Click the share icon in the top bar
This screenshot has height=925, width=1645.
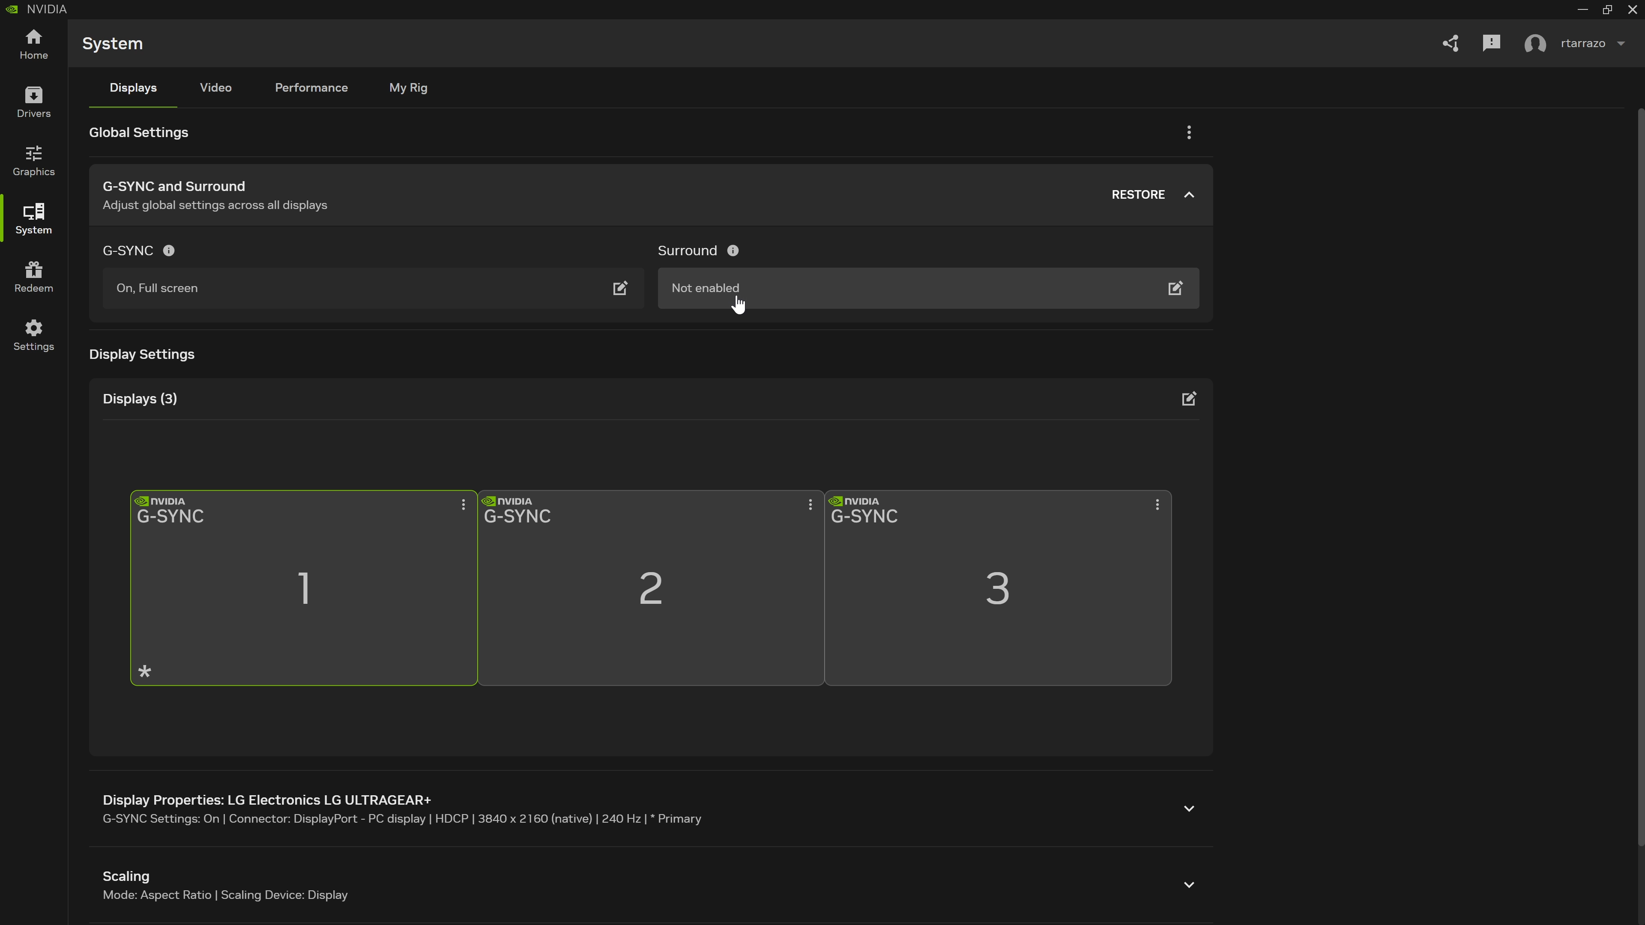tap(1450, 43)
